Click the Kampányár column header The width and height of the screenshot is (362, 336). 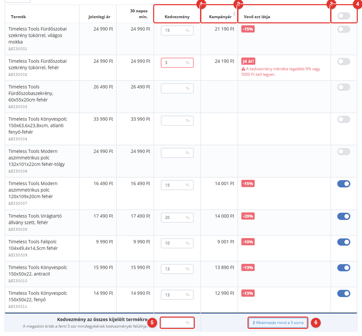pos(220,17)
